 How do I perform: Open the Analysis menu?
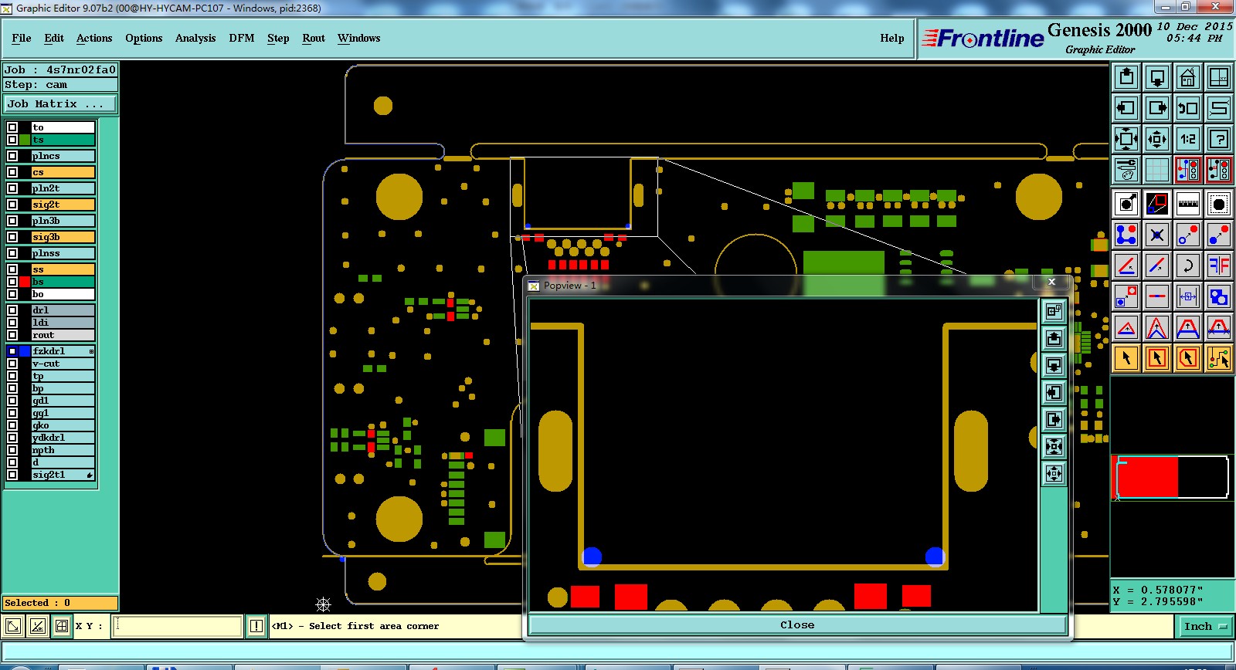pyautogui.click(x=195, y=38)
